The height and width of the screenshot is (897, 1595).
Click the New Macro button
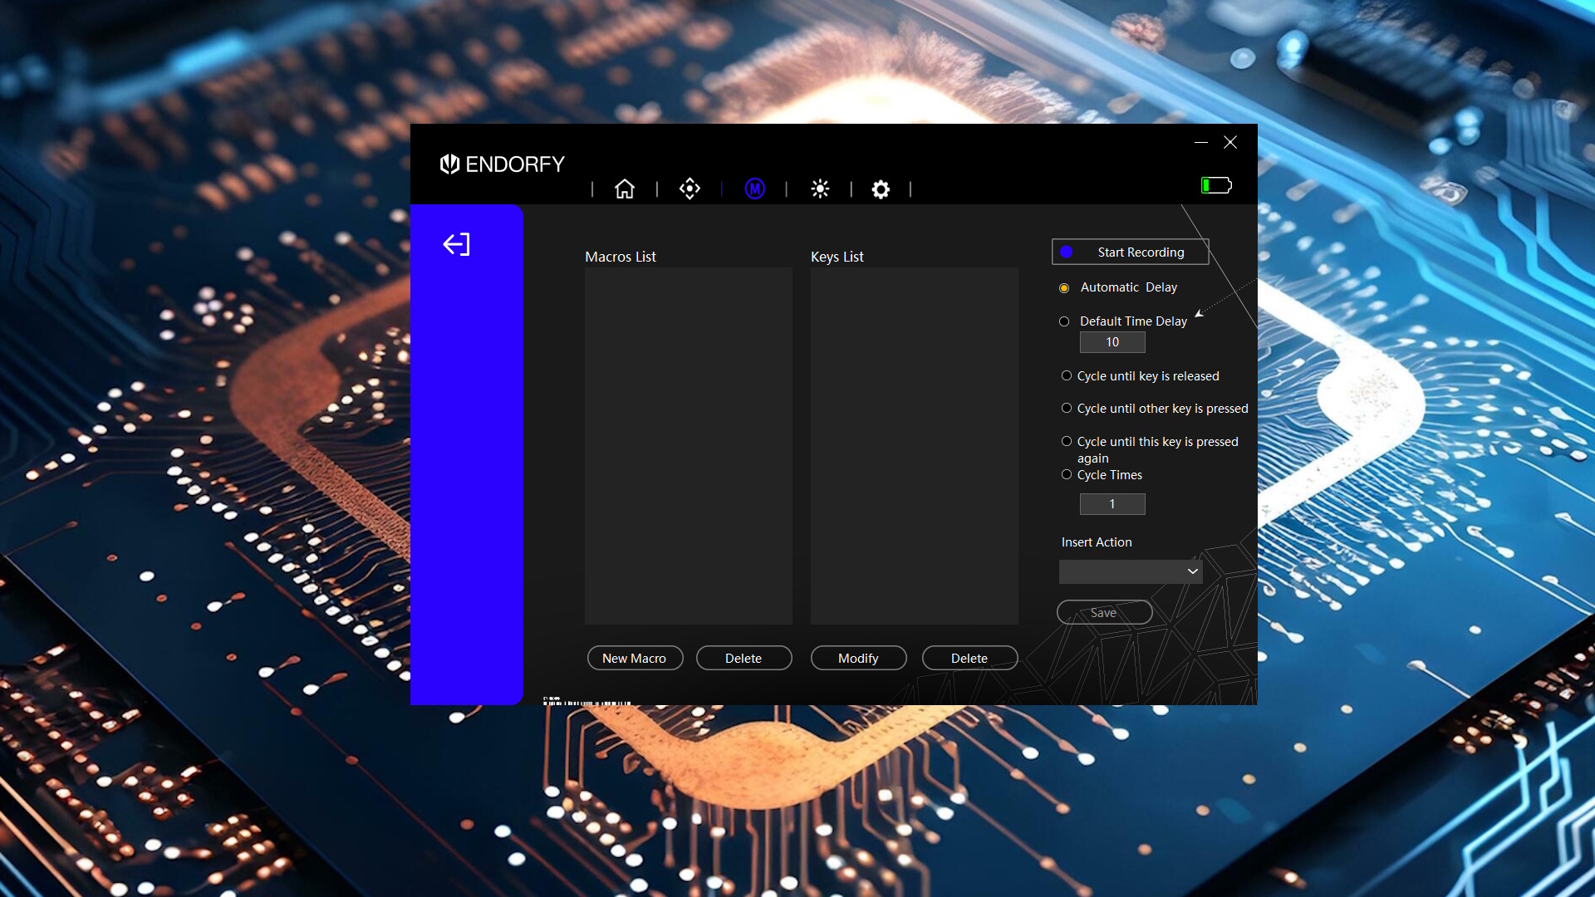coord(635,658)
